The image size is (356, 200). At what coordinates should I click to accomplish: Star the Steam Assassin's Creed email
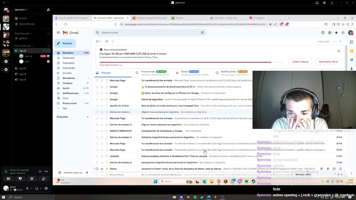pyautogui.click(x=102, y=169)
